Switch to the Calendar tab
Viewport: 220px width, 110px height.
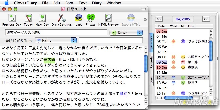click(151, 61)
